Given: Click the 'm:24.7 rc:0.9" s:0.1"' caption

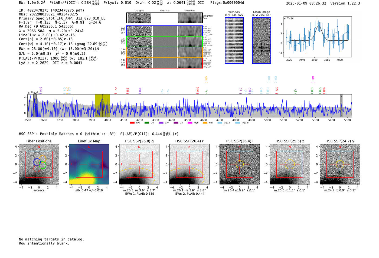Looking at the screenshot, I should [x=340, y=190].
